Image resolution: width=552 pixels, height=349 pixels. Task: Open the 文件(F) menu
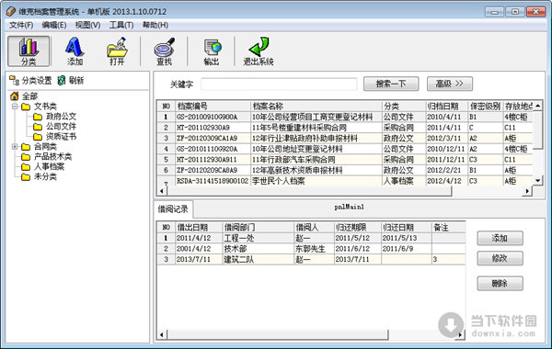click(x=21, y=25)
